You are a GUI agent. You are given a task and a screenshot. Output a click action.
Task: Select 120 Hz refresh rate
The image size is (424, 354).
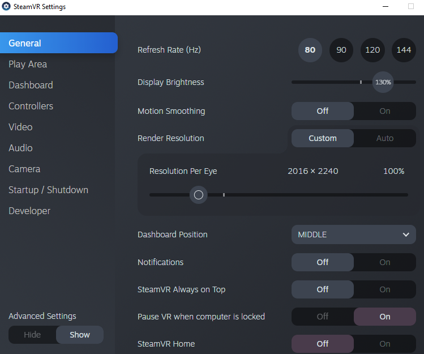pyautogui.click(x=372, y=50)
